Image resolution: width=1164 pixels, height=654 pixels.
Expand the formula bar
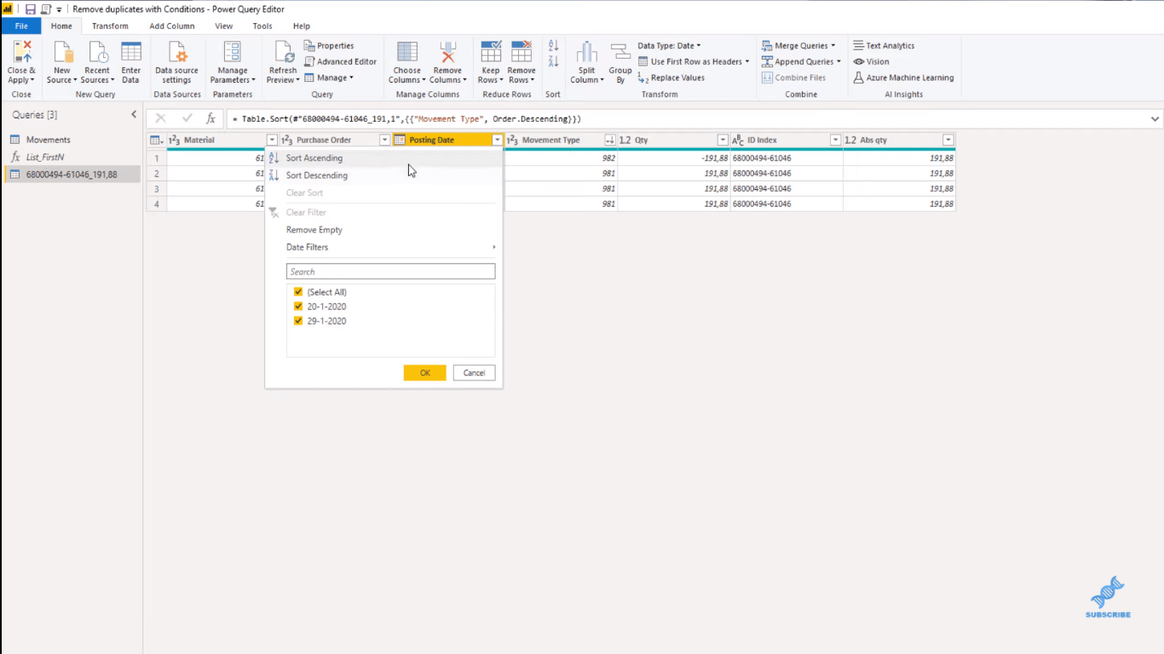pyautogui.click(x=1155, y=119)
